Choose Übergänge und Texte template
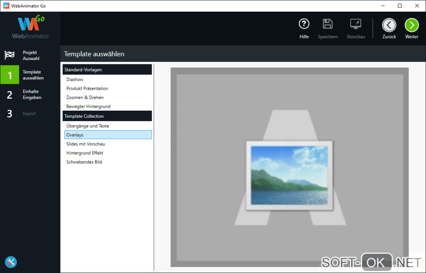426x273 pixels. (x=108, y=126)
